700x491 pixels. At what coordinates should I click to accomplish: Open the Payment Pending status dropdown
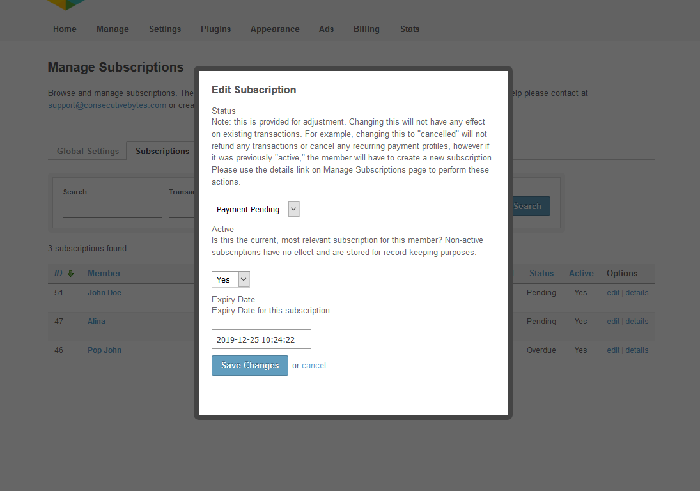point(255,209)
